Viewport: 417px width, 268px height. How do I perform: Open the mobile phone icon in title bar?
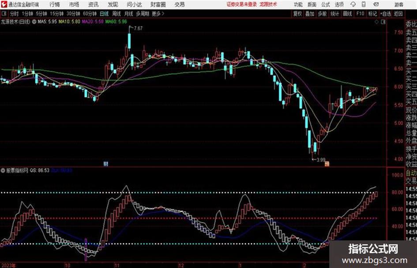click(364, 4)
